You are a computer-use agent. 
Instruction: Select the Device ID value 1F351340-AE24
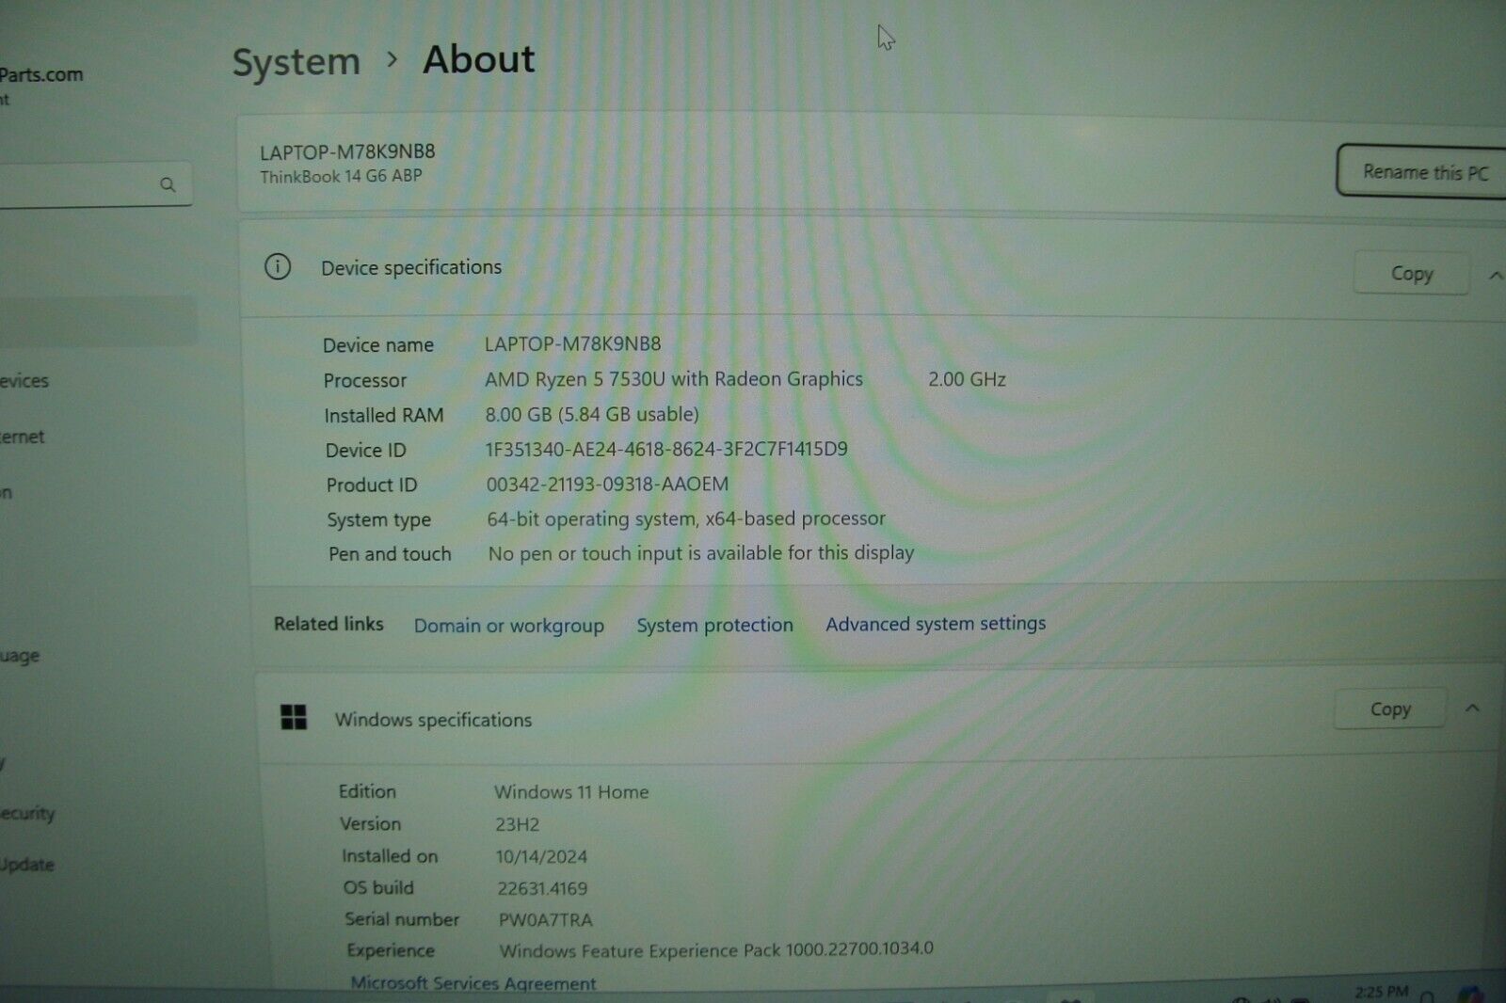(666, 449)
